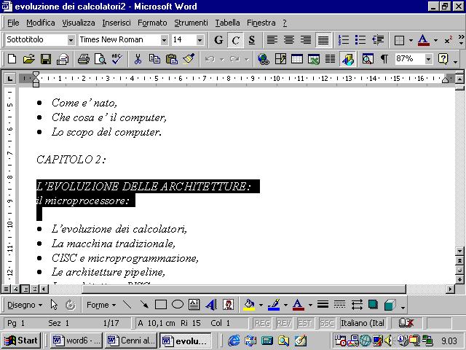This screenshot has width=466, height=350.
Task: Insert a hyperlink with the globe icon
Action: [x=264, y=59]
